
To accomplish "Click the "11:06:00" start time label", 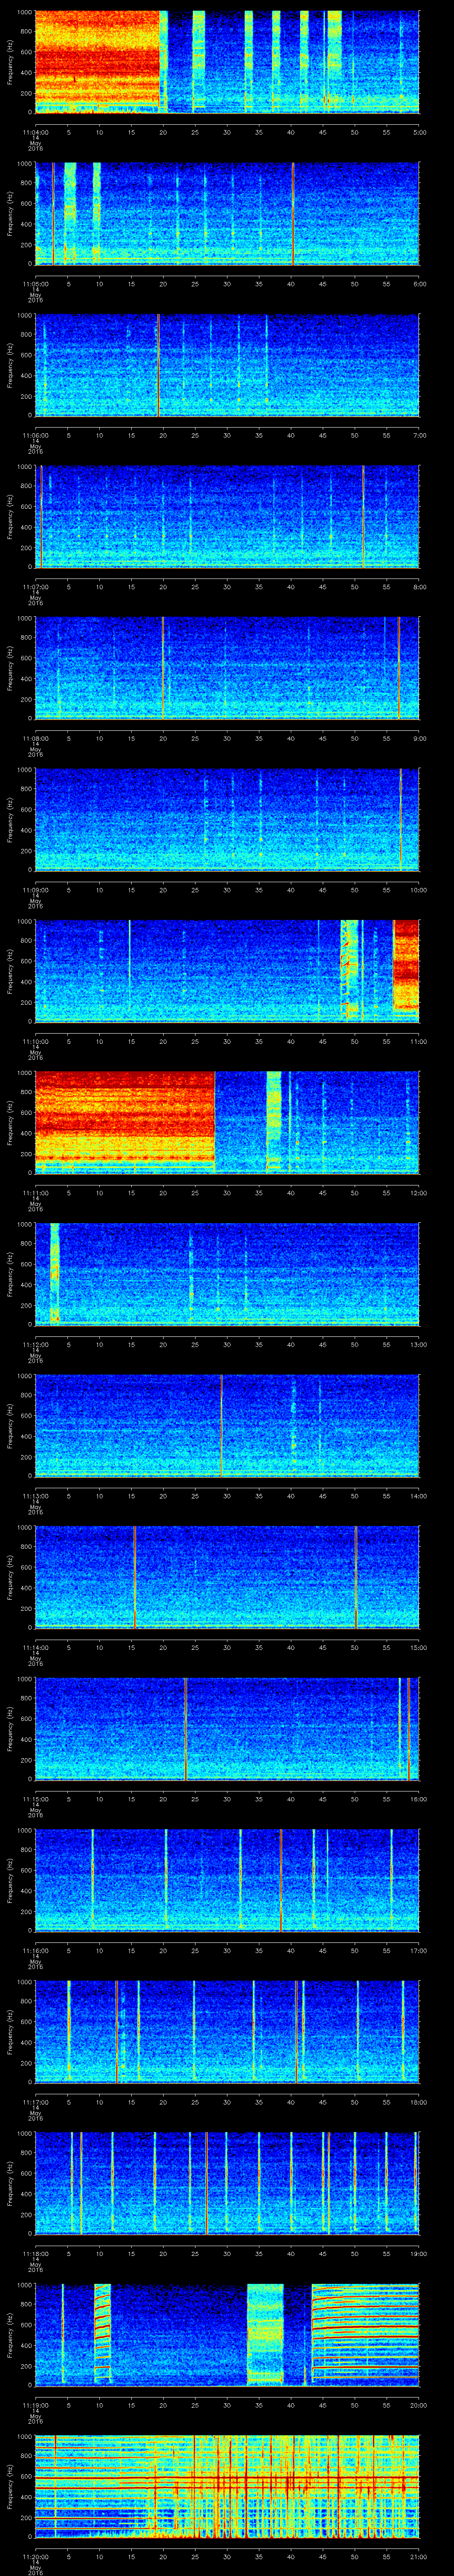I will pyautogui.click(x=35, y=435).
